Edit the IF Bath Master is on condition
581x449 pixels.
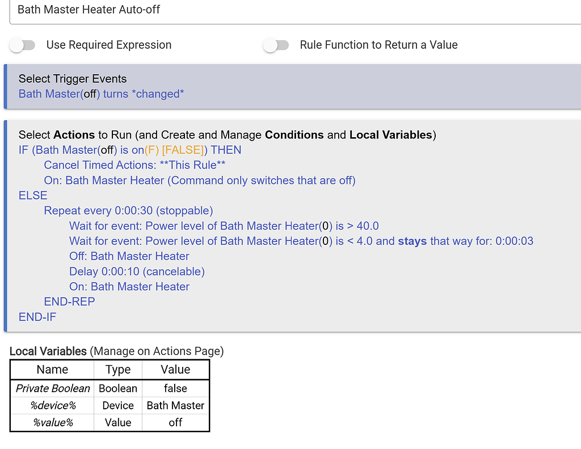tap(129, 149)
